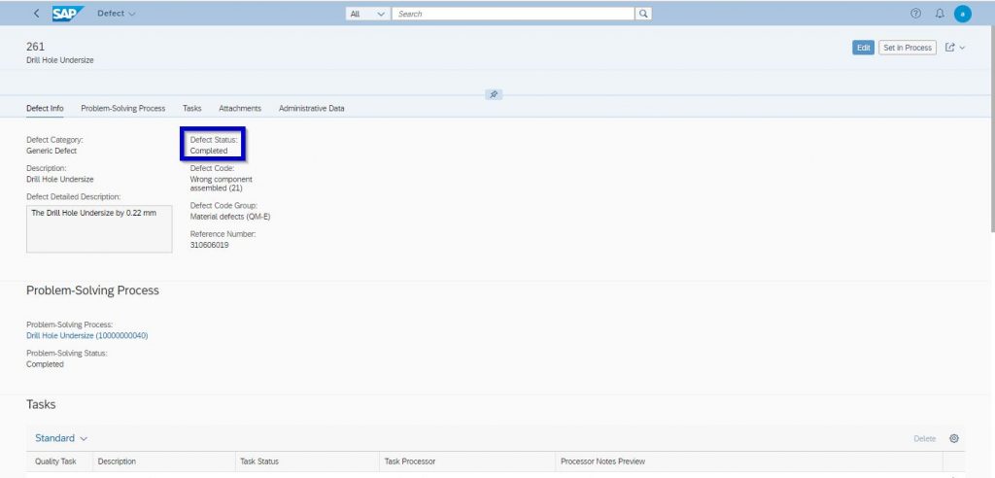Click the Processor Notes Preview column header
The height and width of the screenshot is (478, 995).
pos(749,461)
